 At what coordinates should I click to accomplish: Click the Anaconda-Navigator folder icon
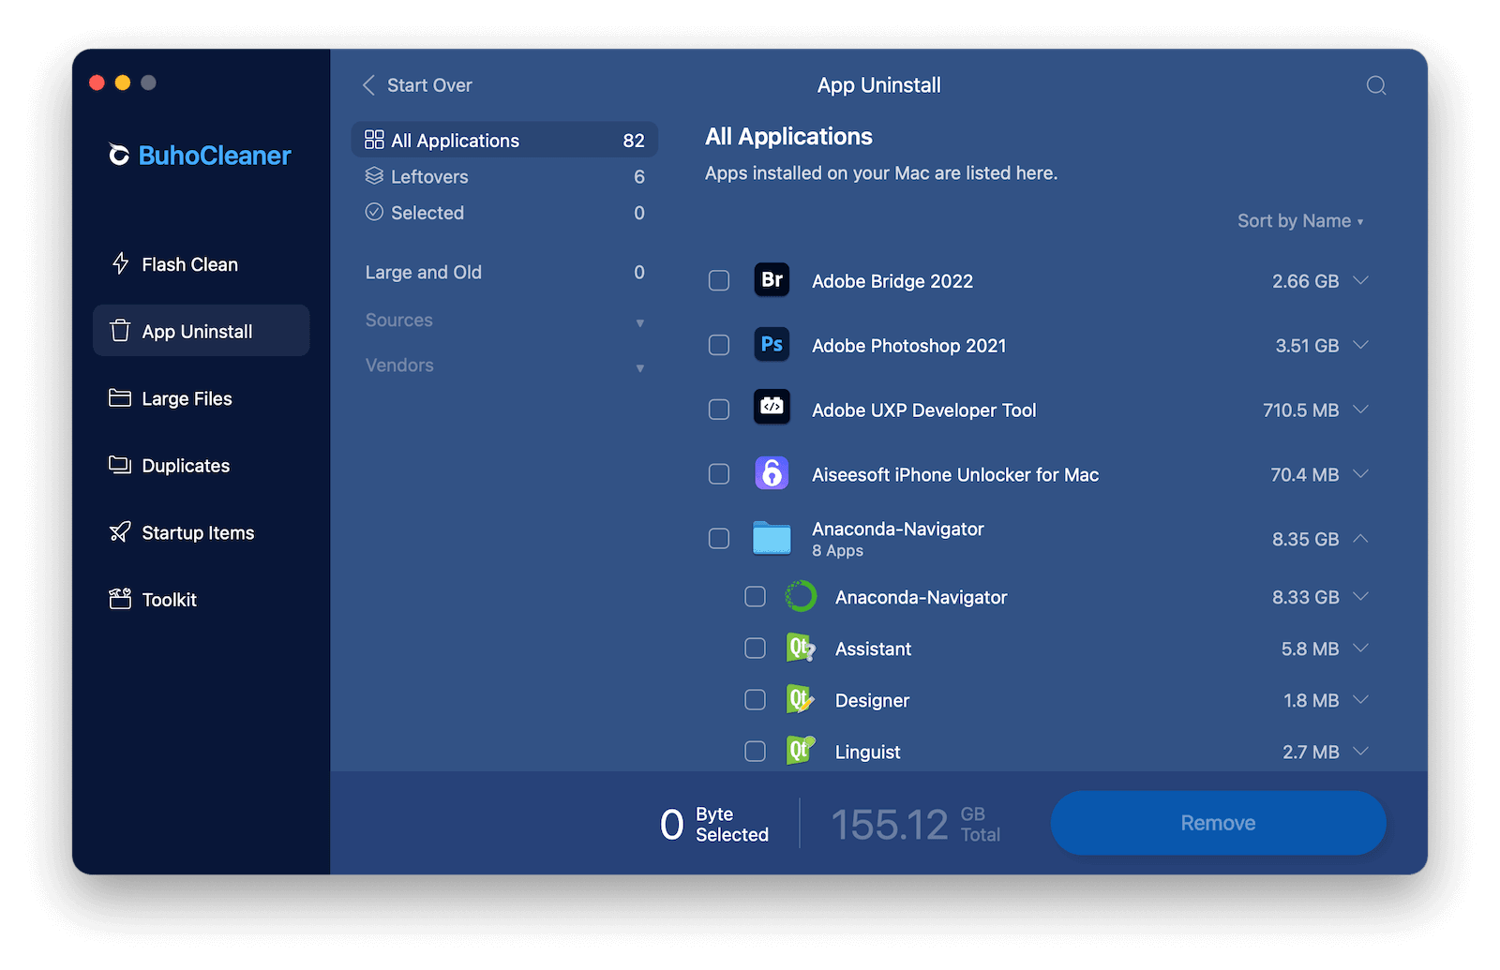coord(772,538)
